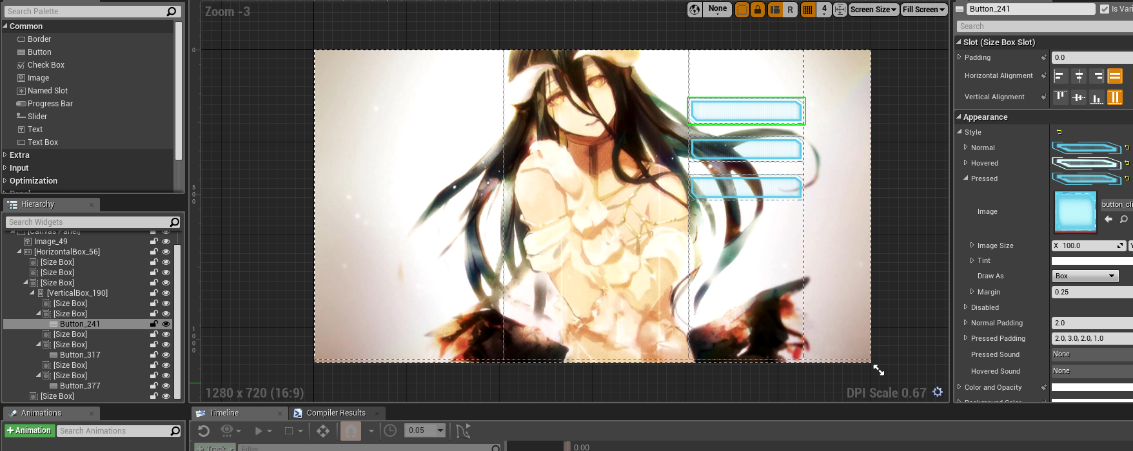Open the None localization dropdown button
1133x451 pixels.
717,10
